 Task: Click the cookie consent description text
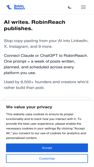tap(46, 126)
